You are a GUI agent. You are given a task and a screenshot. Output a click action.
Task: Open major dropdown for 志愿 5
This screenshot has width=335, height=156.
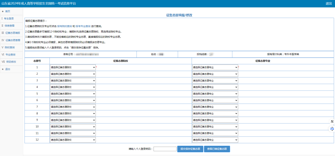pos(215,94)
